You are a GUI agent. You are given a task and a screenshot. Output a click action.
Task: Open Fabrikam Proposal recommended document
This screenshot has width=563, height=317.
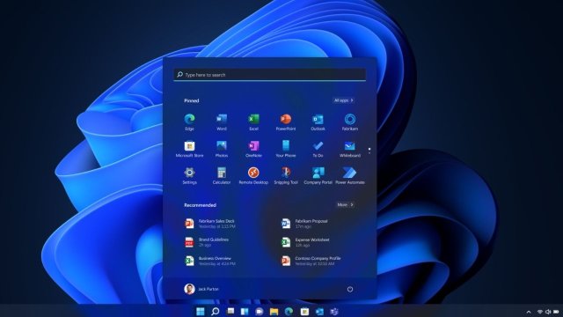[304, 224]
